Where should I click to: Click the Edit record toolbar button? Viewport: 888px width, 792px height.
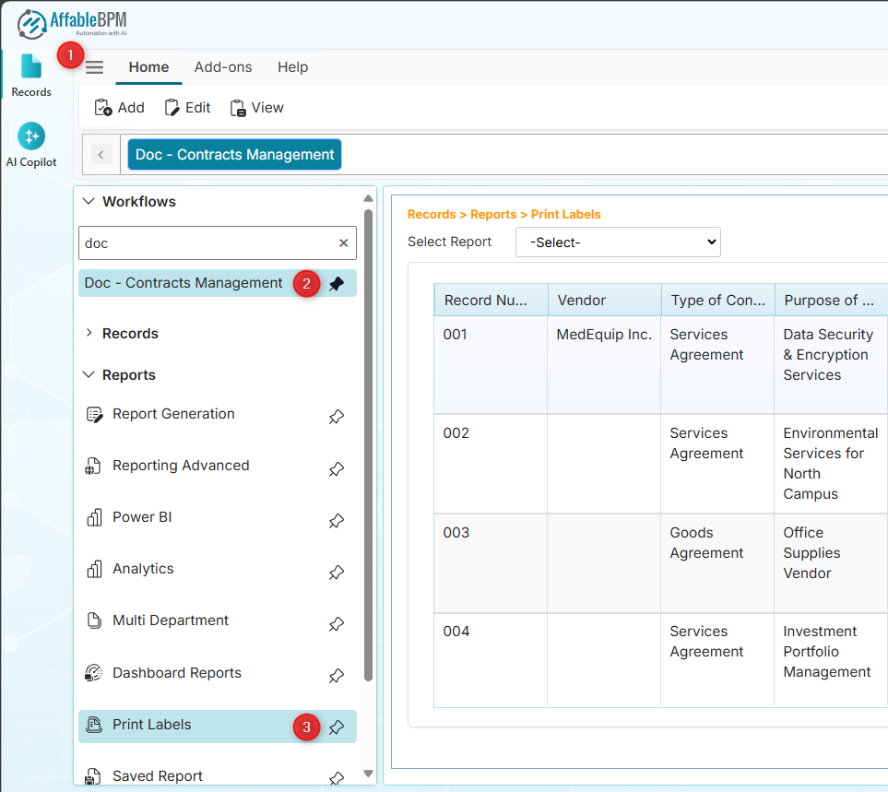tap(187, 108)
